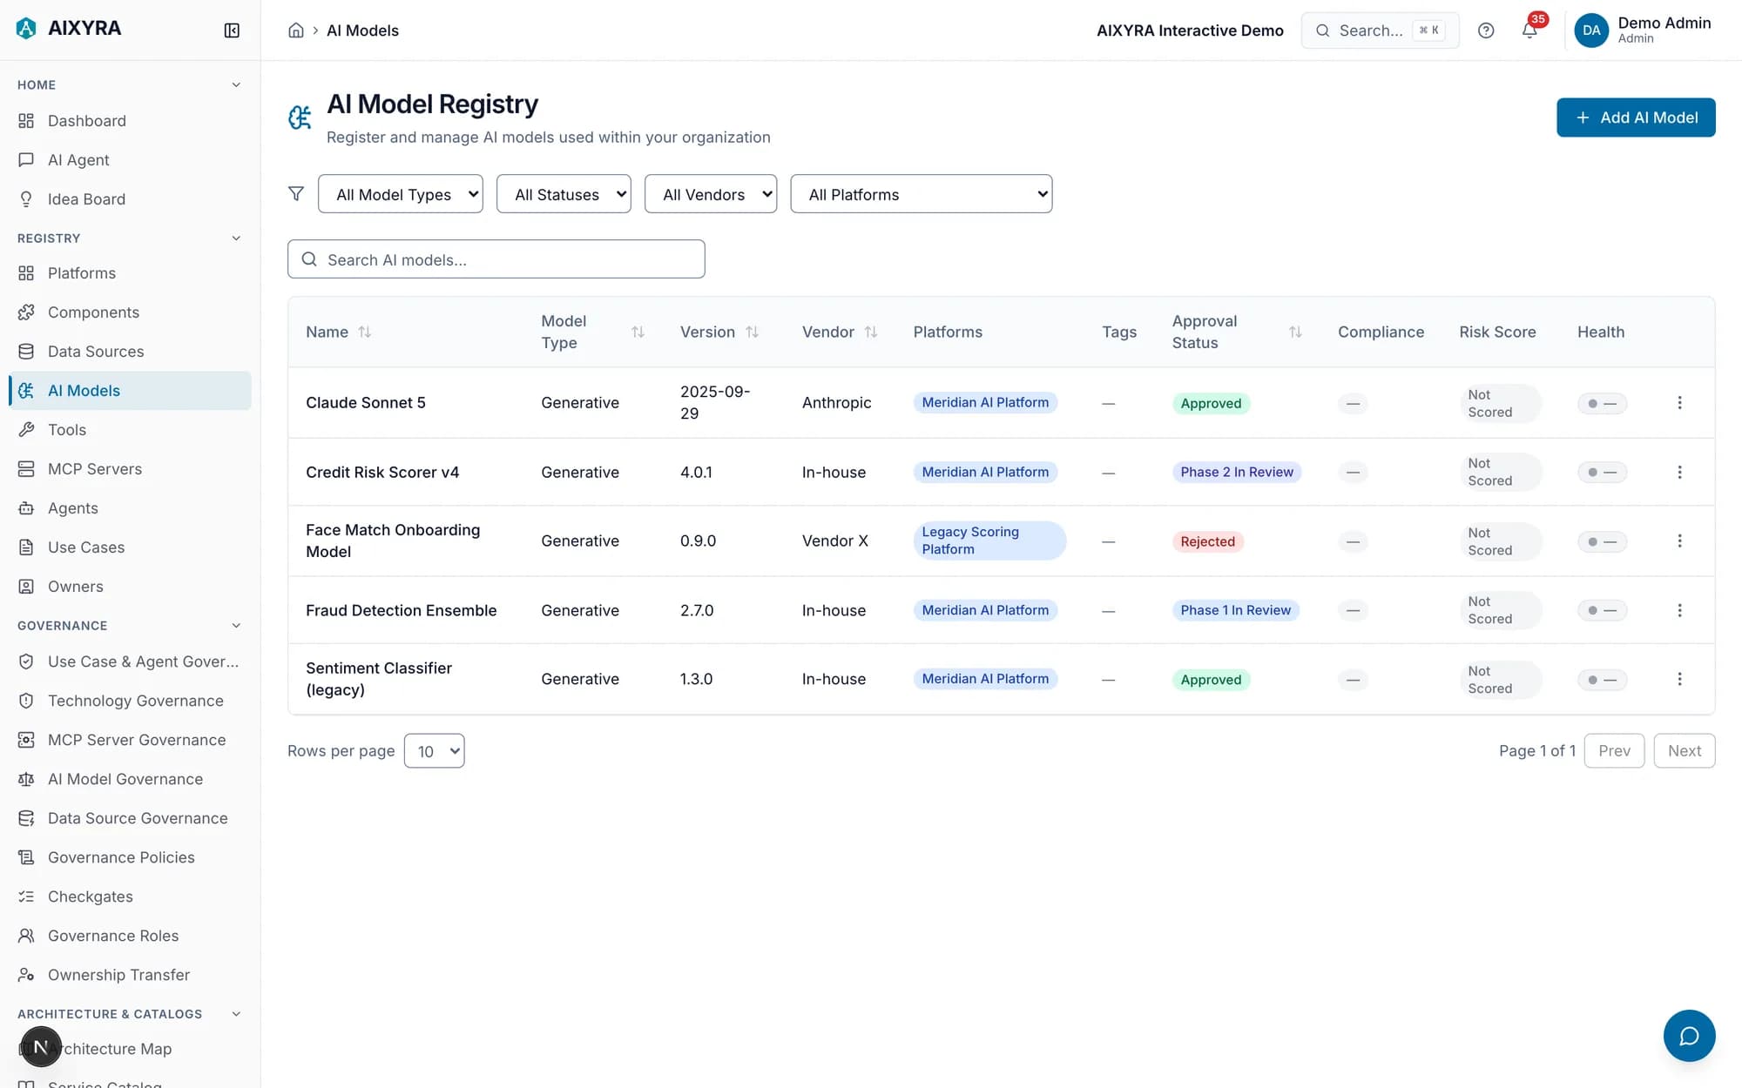The width and height of the screenshot is (1742, 1088).
Task: Open Ownership Transfer in sidebar
Action: (130, 975)
